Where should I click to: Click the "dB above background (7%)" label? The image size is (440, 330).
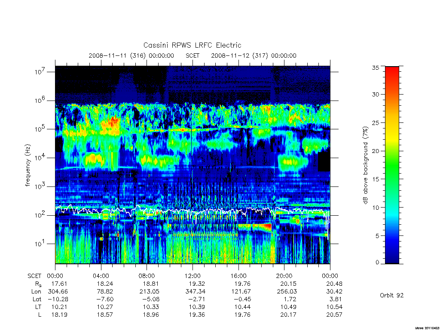point(365,165)
